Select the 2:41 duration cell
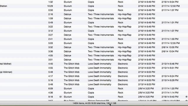Viewport: 188px width, 106px height. coord(51,39)
